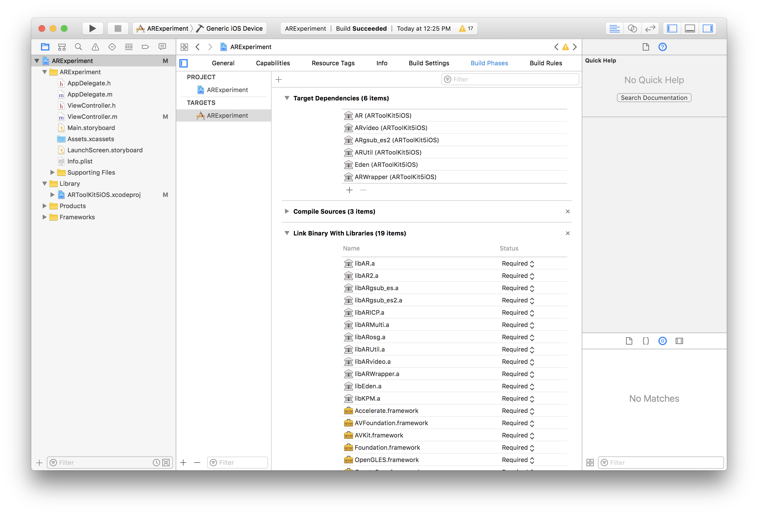The width and height of the screenshot is (758, 515).
Task: Toggle the Navigator panel visibility
Action: point(672,28)
